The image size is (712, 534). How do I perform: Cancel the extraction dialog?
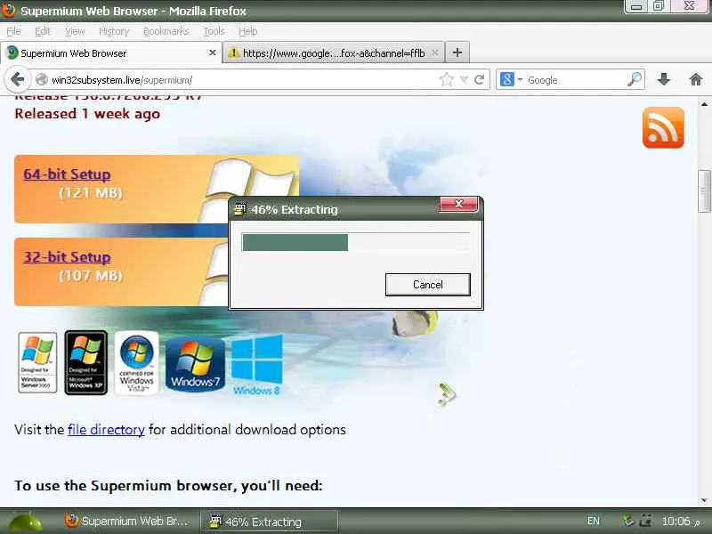point(428,285)
